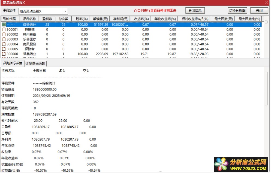This screenshot has width=271, height=173.
Task: Tick the checkbox for 300004 南风股份
Action: [4, 44]
